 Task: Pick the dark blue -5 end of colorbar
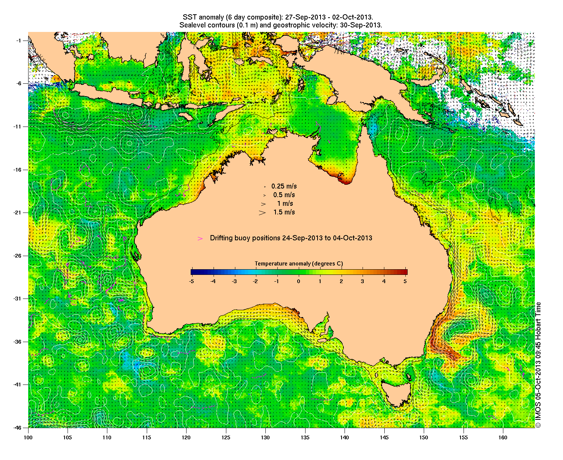(x=194, y=272)
